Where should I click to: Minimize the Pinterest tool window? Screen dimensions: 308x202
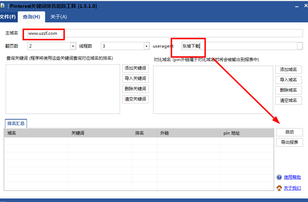tap(297, 6)
